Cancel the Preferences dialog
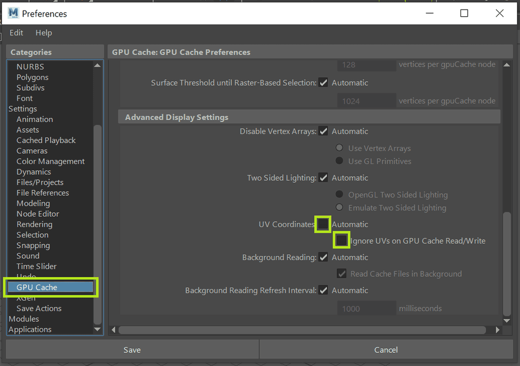Image resolution: width=520 pixels, height=366 pixels. tap(385, 349)
